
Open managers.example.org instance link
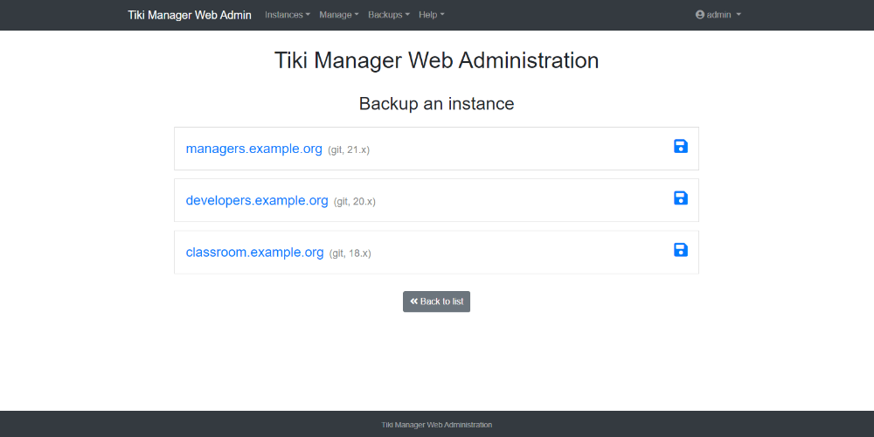[254, 149]
